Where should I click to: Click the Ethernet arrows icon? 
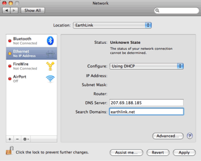[x=50, y=53]
